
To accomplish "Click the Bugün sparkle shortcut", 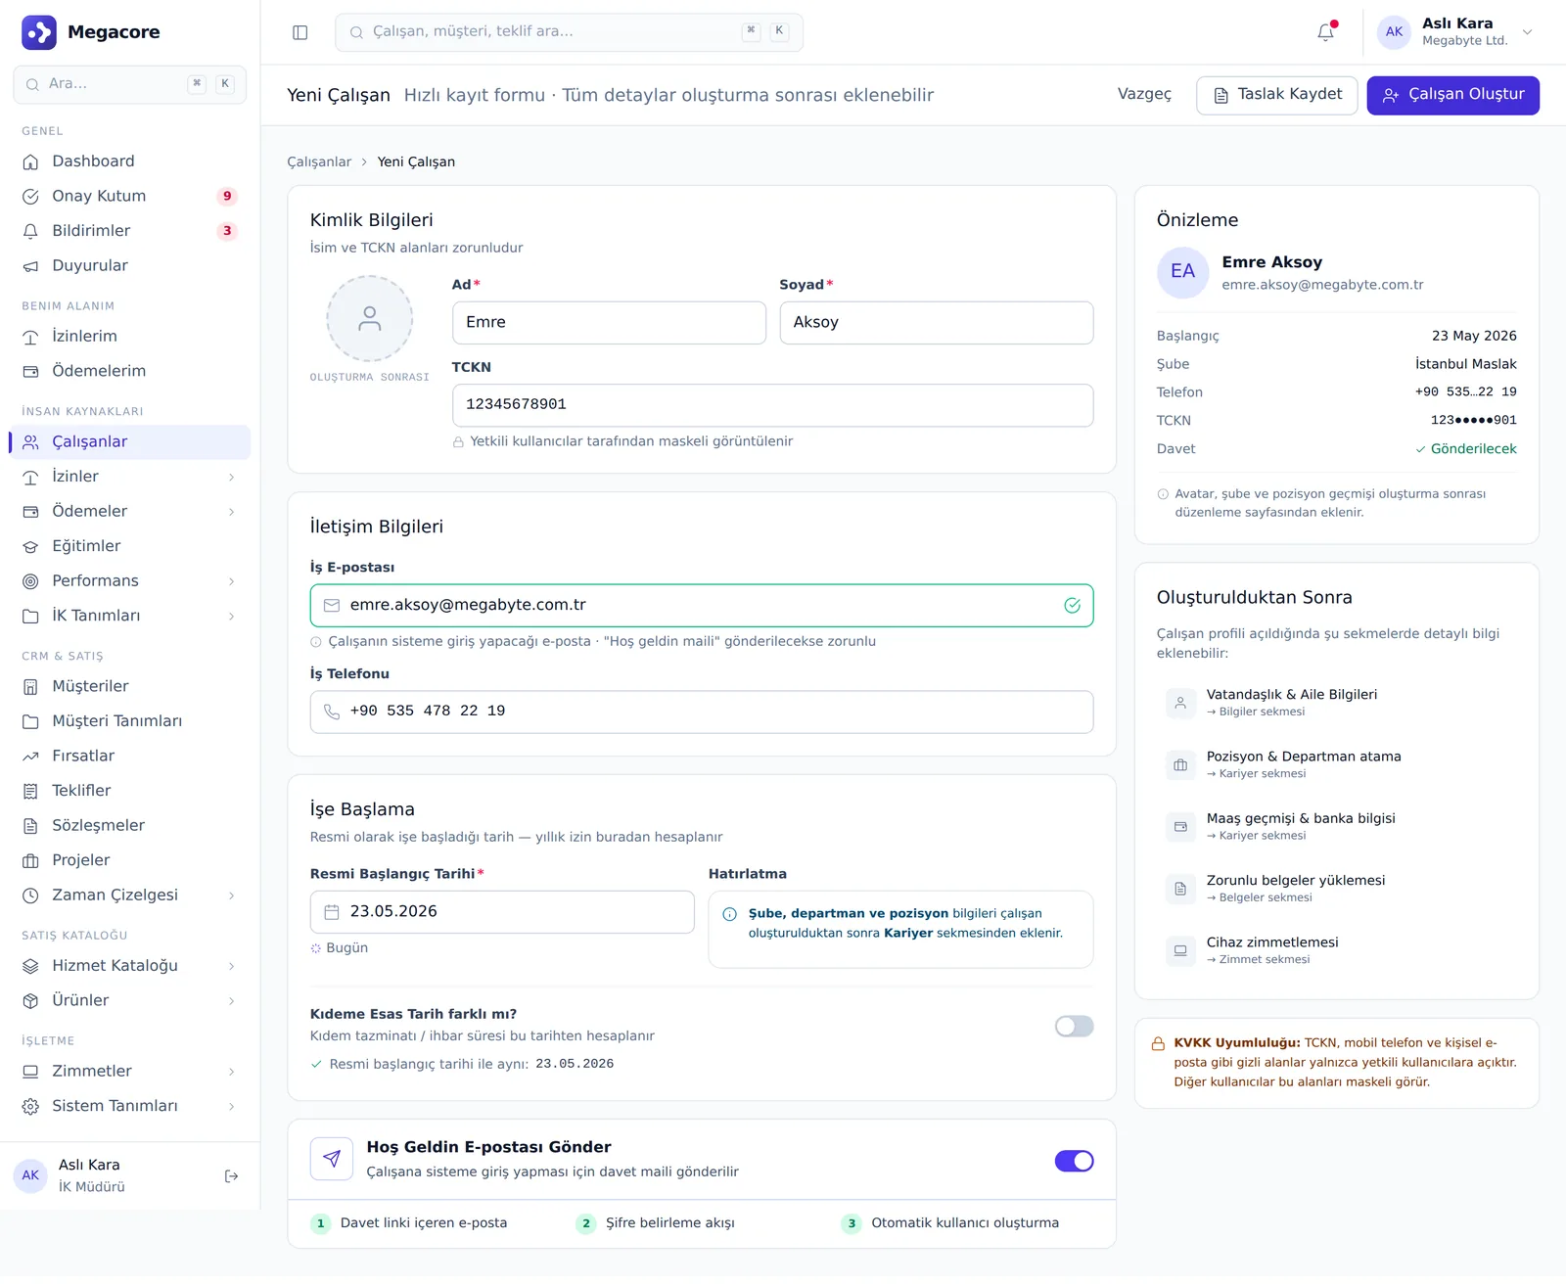I will point(340,948).
